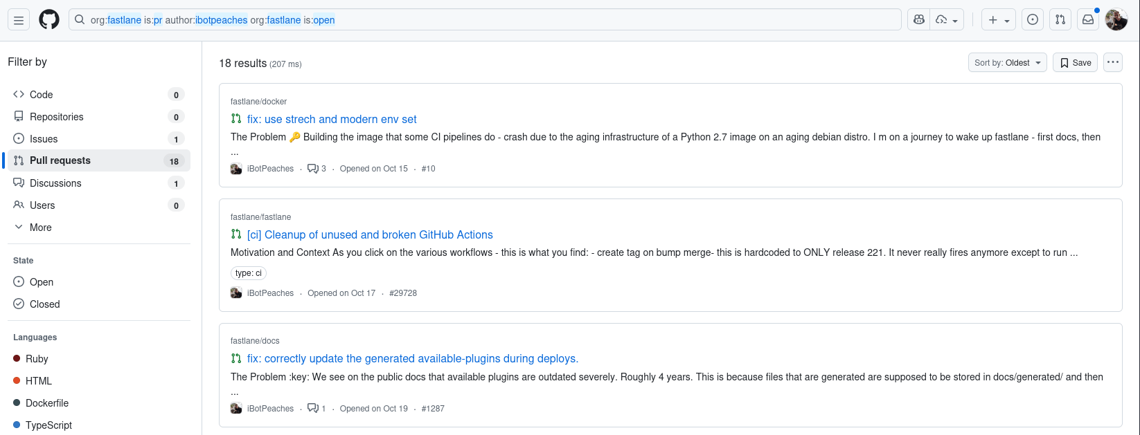Filter results by Open state

pyautogui.click(x=42, y=282)
